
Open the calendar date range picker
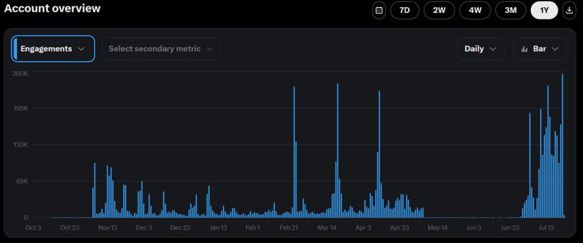pos(379,10)
